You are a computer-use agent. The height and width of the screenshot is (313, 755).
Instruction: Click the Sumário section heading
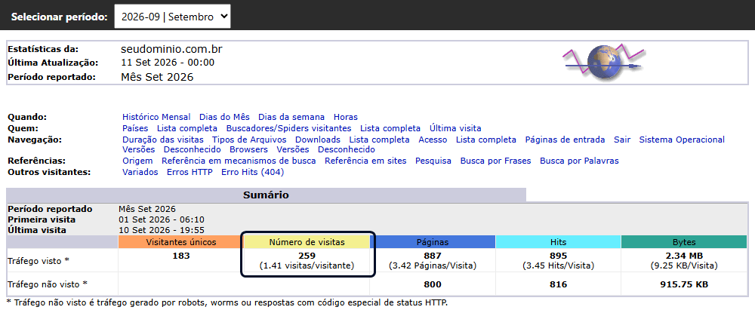tap(266, 195)
